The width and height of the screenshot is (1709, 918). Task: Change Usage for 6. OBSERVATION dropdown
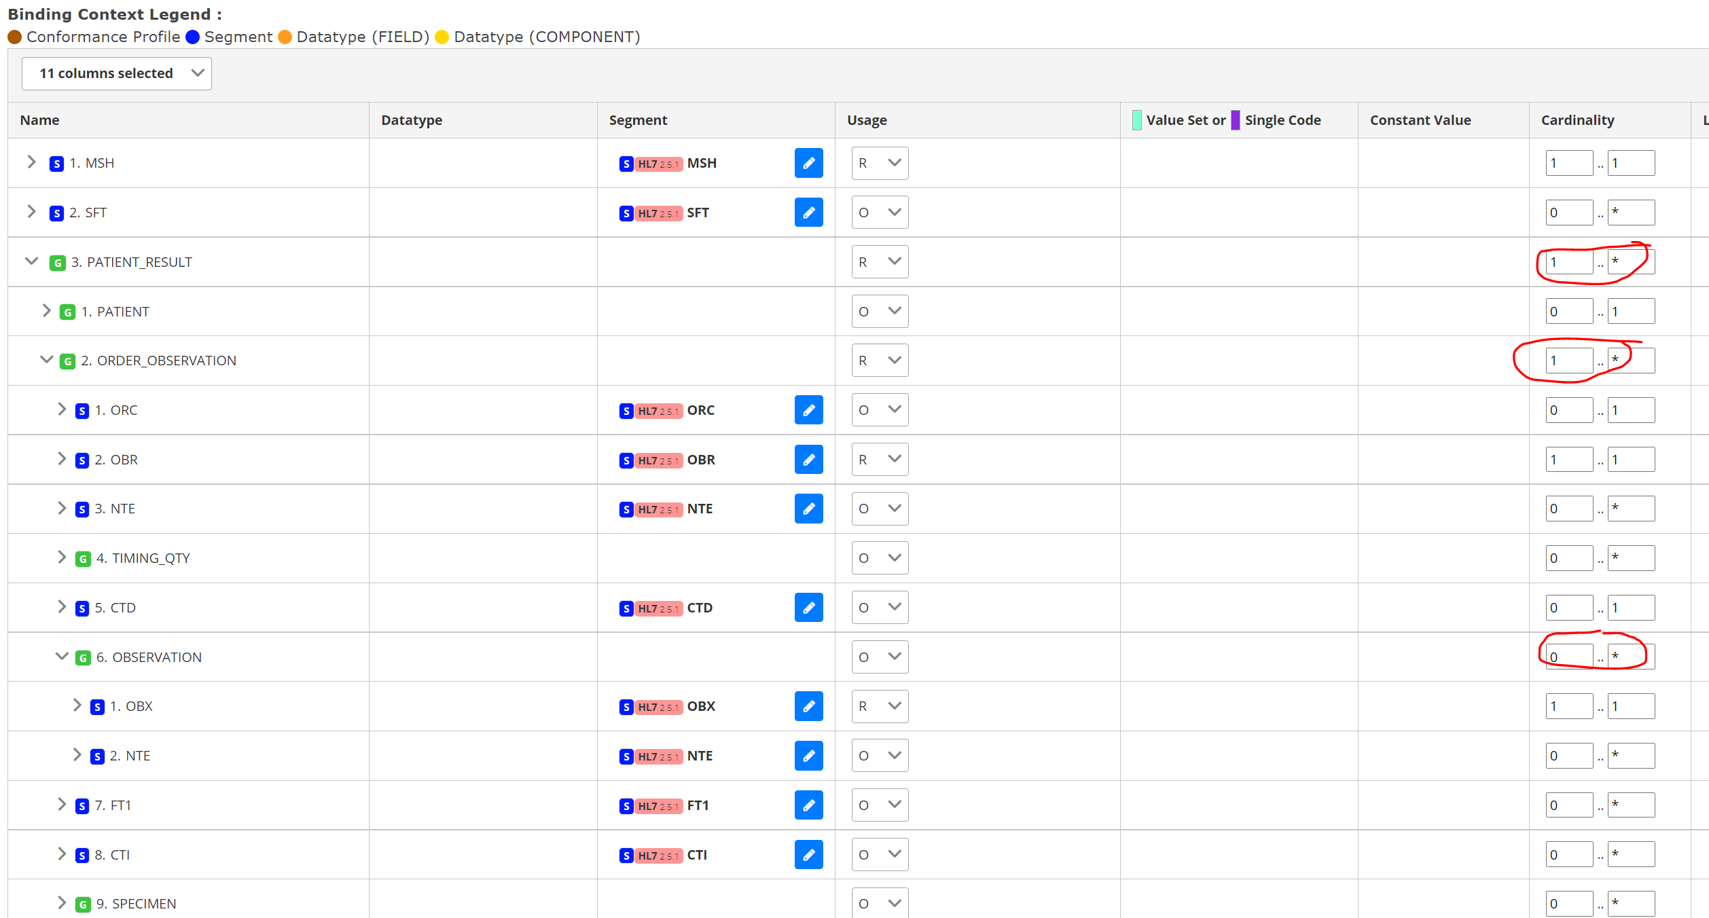[879, 657]
